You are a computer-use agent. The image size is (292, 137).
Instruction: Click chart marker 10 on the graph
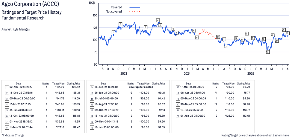(218, 37)
